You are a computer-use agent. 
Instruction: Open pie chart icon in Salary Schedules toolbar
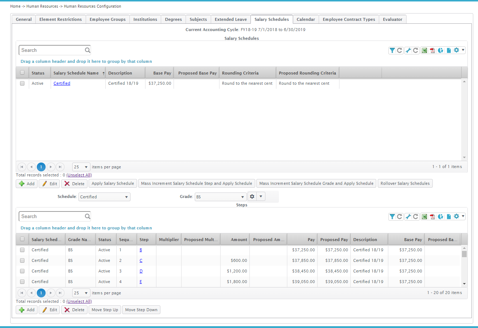[441, 50]
